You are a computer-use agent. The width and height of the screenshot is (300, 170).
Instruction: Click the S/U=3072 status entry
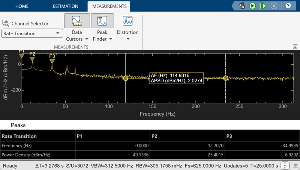click(77, 166)
